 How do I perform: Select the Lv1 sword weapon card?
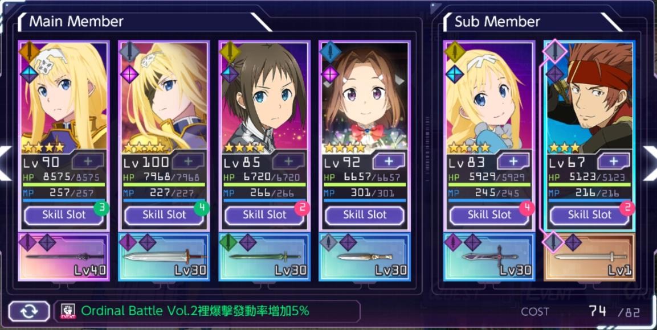590,257
